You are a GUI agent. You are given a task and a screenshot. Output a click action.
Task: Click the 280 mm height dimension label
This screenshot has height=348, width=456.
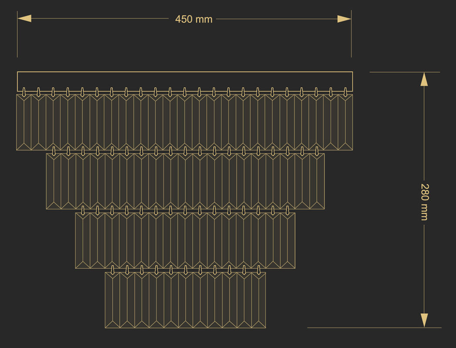click(x=425, y=202)
